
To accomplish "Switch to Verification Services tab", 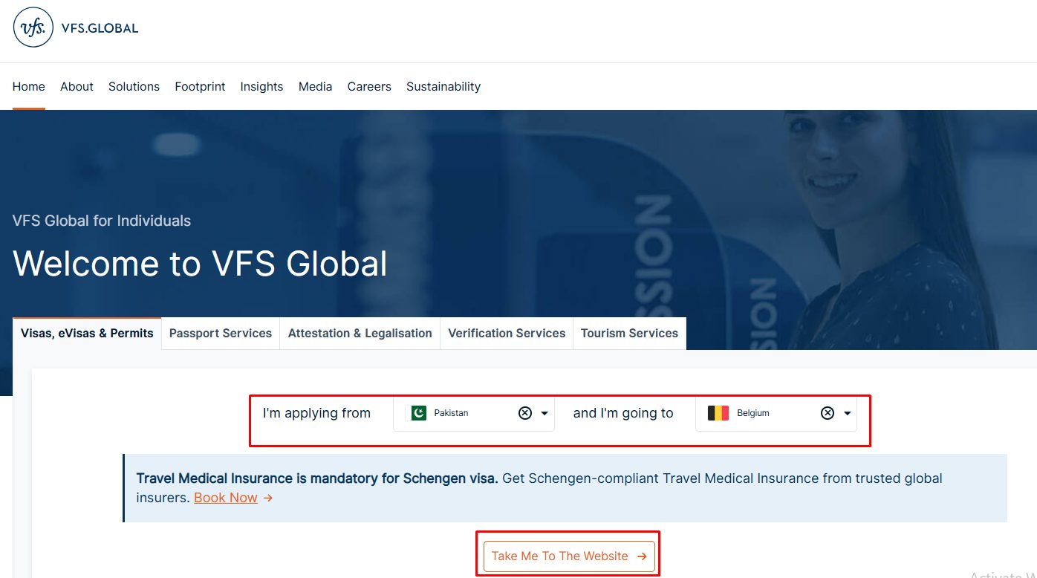I will coord(507,334).
